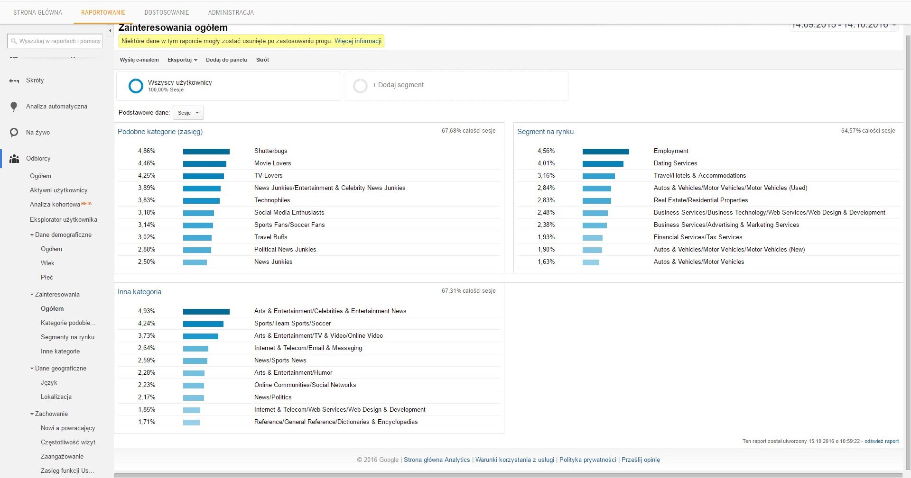Click the Skróty shortcuts icon in sidebar

tap(14, 81)
